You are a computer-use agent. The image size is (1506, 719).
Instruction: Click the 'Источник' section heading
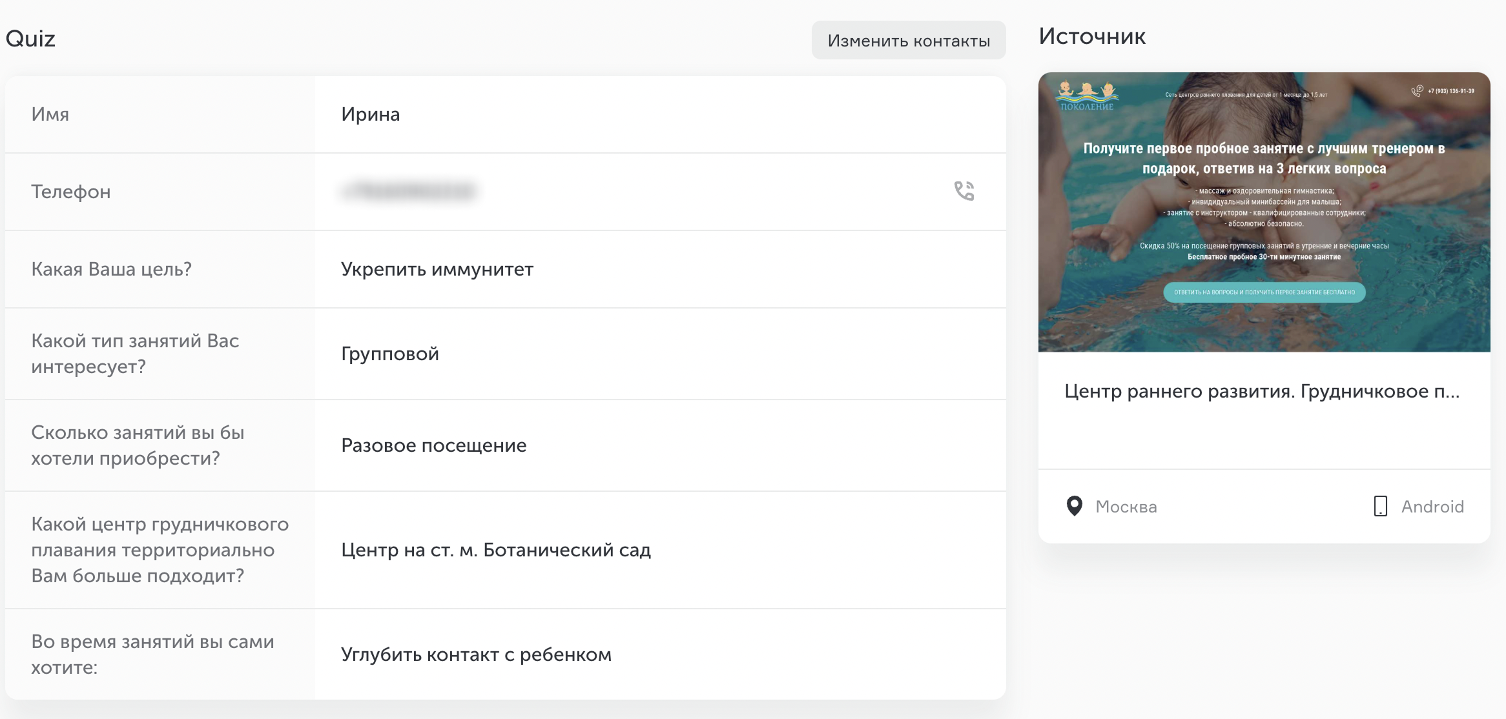point(1092,36)
